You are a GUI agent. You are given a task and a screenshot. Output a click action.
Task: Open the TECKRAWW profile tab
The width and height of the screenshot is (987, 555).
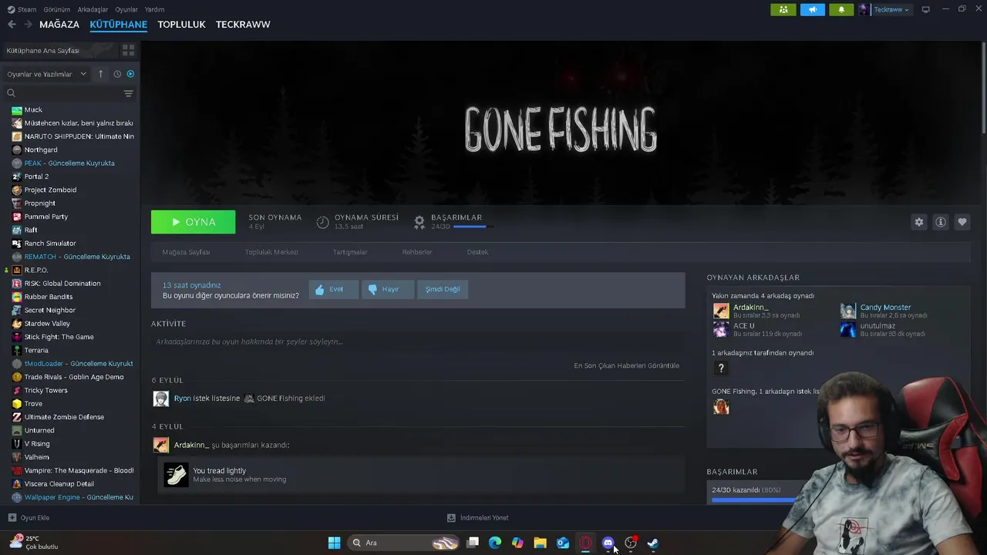point(243,25)
